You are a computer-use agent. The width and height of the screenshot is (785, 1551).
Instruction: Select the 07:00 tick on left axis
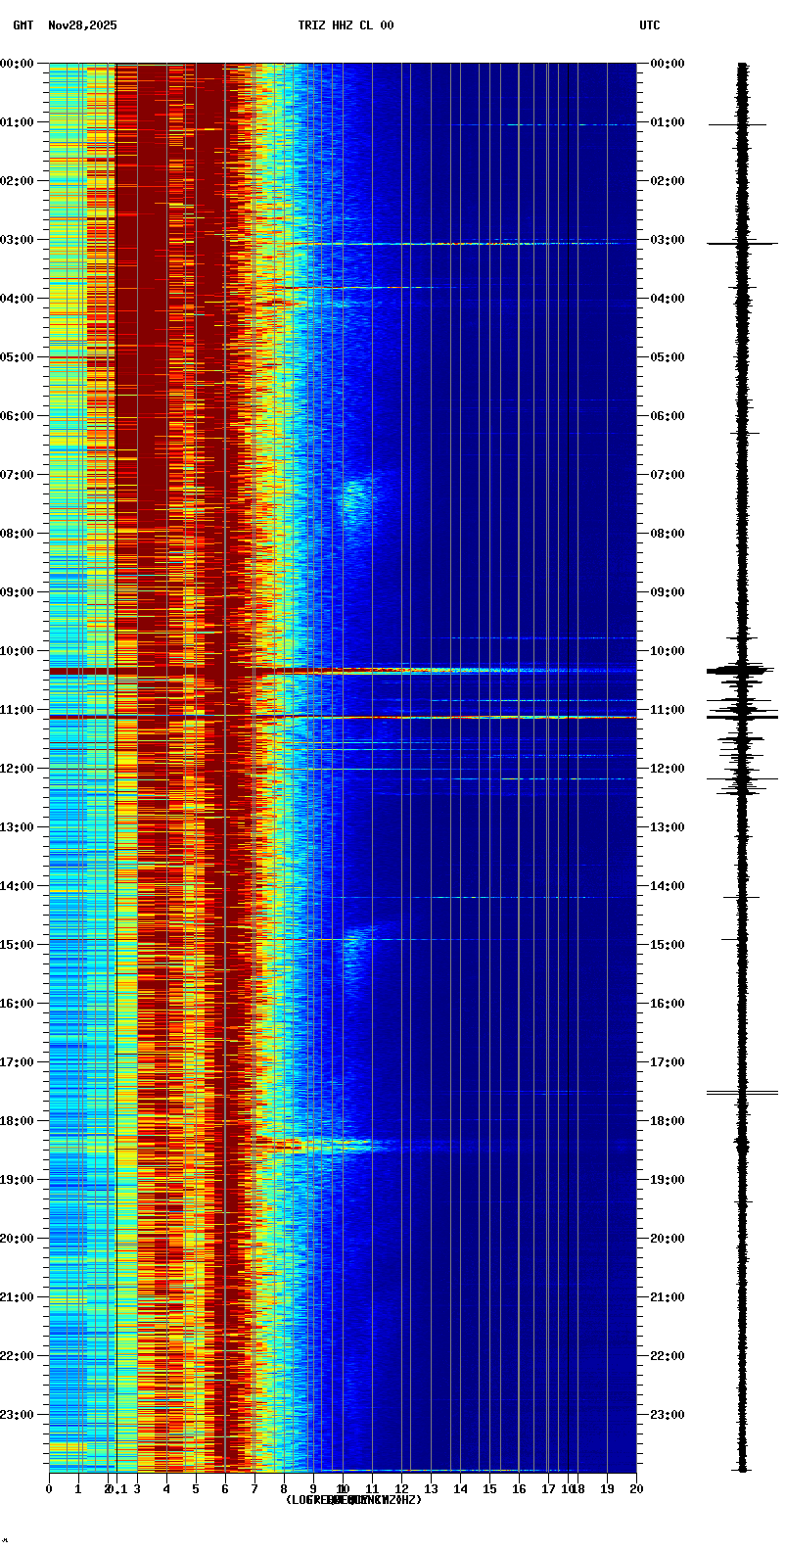click(x=18, y=475)
